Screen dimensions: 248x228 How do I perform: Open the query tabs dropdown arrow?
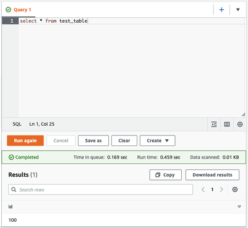[238, 10]
